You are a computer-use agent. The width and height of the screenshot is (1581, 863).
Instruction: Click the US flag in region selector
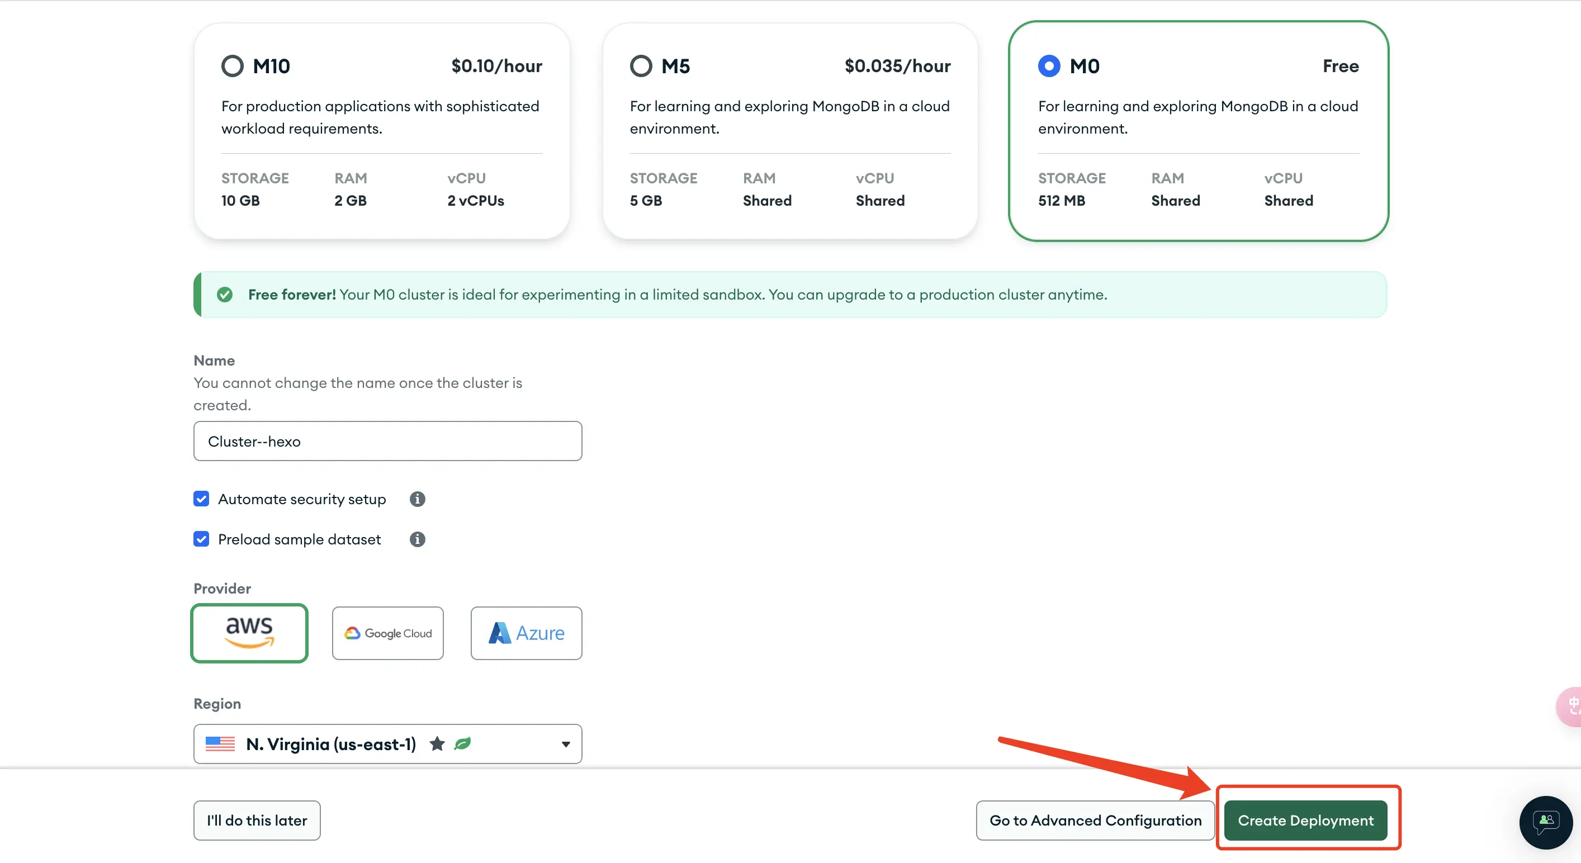[x=220, y=744]
